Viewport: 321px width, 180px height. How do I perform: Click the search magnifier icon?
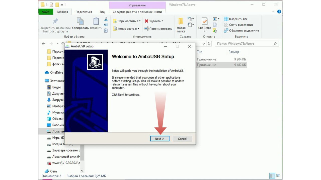point(275,43)
